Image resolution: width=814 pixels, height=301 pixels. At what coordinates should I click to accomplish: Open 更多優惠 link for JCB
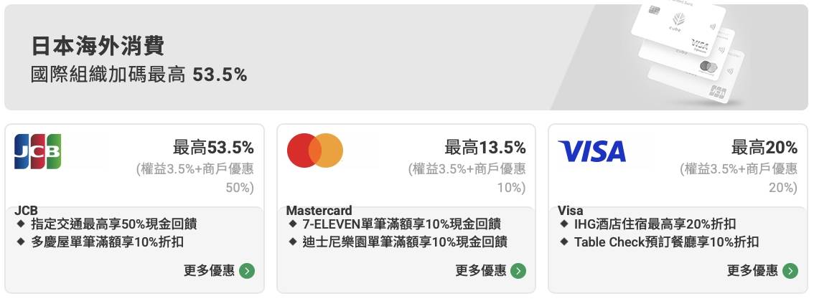[x=208, y=271]
